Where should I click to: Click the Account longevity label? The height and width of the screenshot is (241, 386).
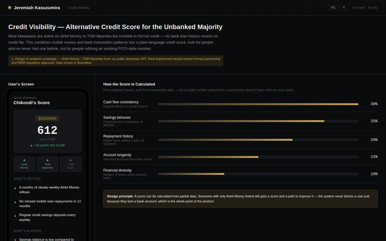pyautogui.click(x=117, y=155)
